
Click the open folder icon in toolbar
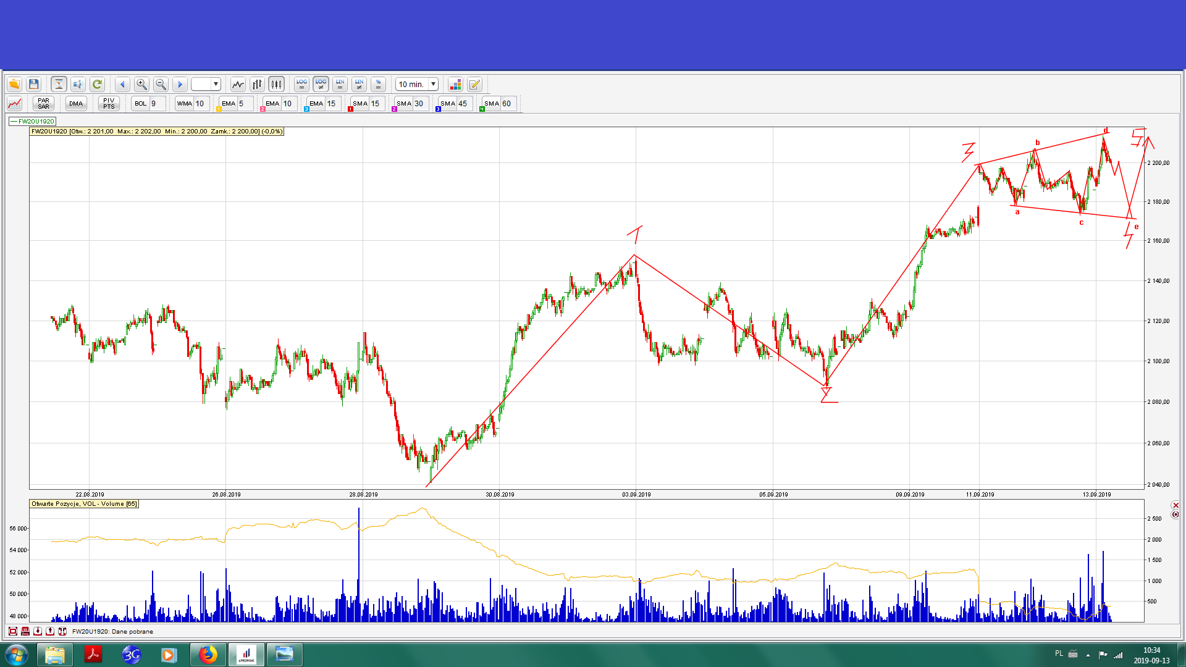click(14, 85)
